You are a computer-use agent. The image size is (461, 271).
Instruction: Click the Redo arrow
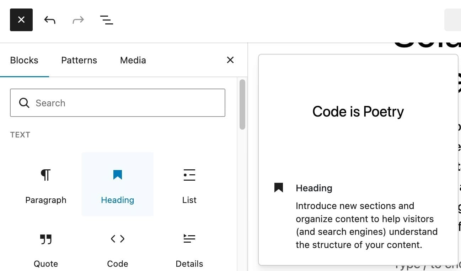tap(78, 20)
